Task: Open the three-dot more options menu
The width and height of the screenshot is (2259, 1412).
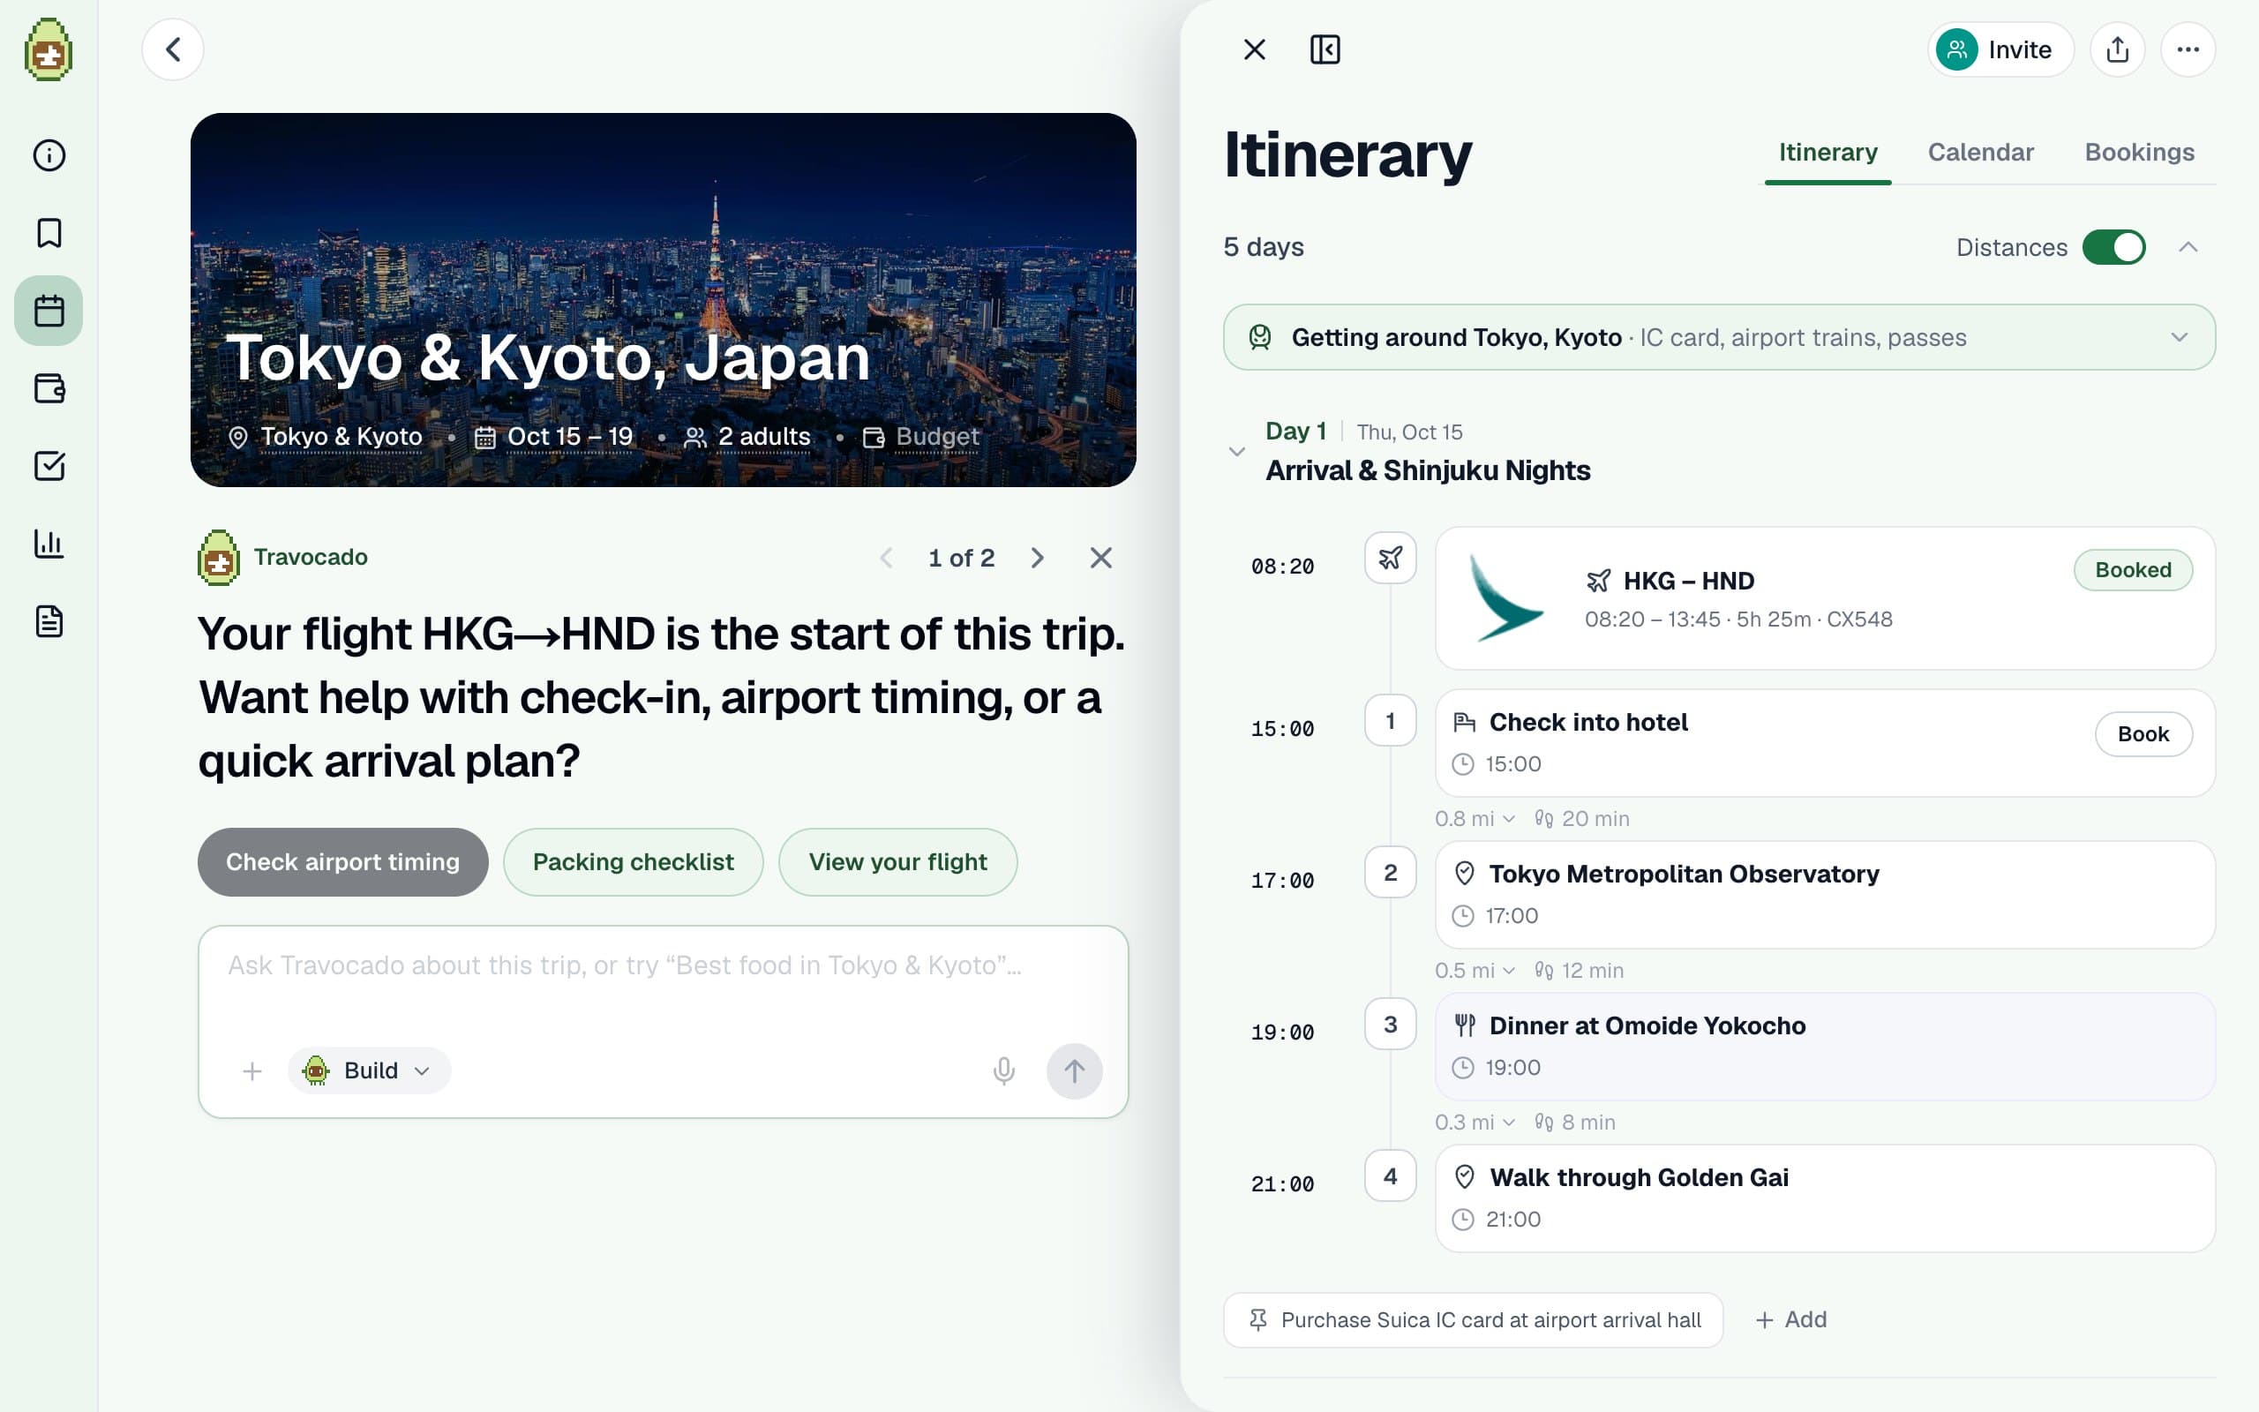Action: [2188, 49]
